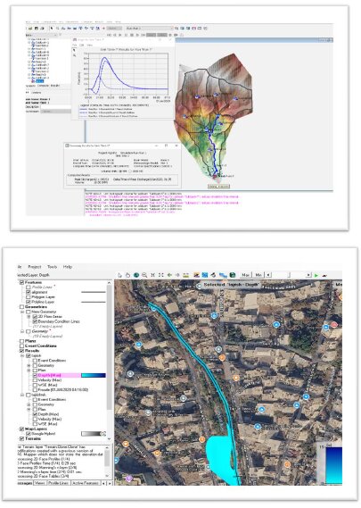Select the measure ruler tool in RAS Mapper
Screen dimensions: 361x508
coord(185,275)
